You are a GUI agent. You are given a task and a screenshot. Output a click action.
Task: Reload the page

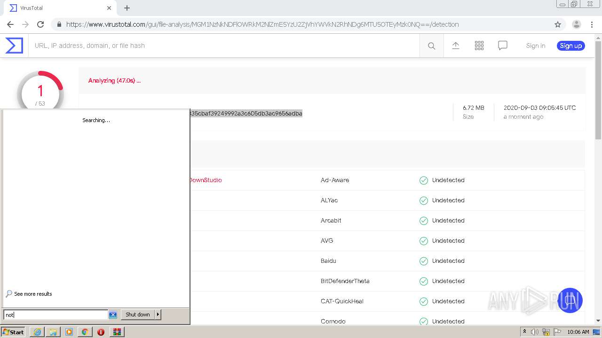[40, 24]
